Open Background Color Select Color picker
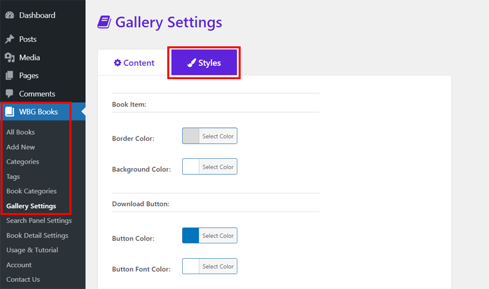This screenshot has width=489, height=289. (x=217, y=167)
